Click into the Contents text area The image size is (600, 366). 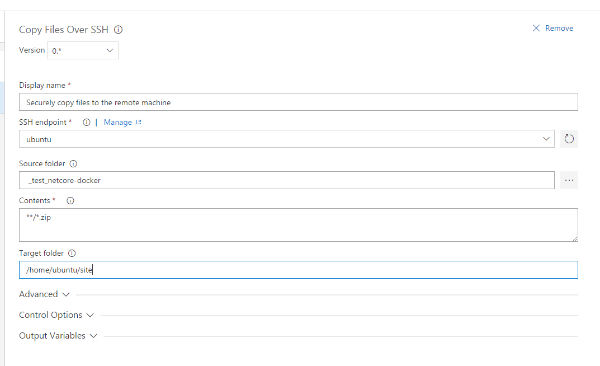tap(299, 225)
